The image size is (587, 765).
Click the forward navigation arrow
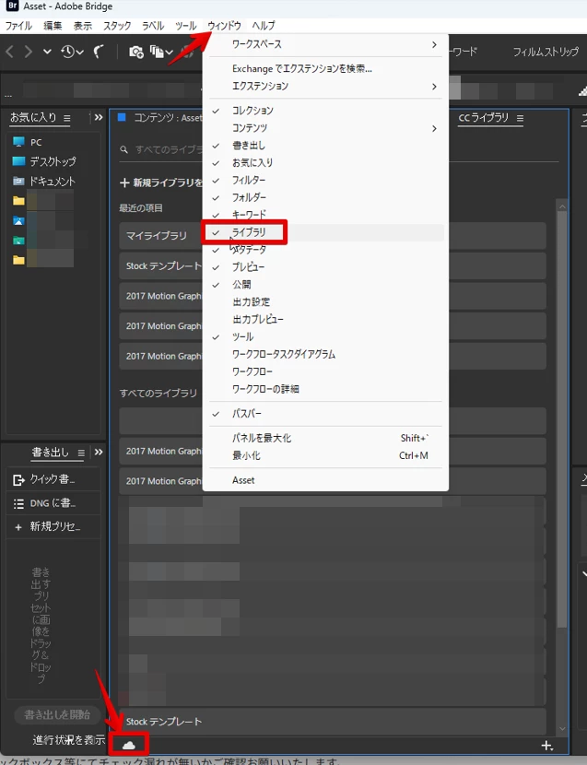coord(29,51)
